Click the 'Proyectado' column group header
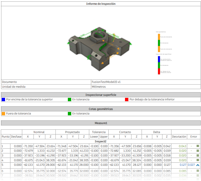201x181 pixels. tap(72, 132)
